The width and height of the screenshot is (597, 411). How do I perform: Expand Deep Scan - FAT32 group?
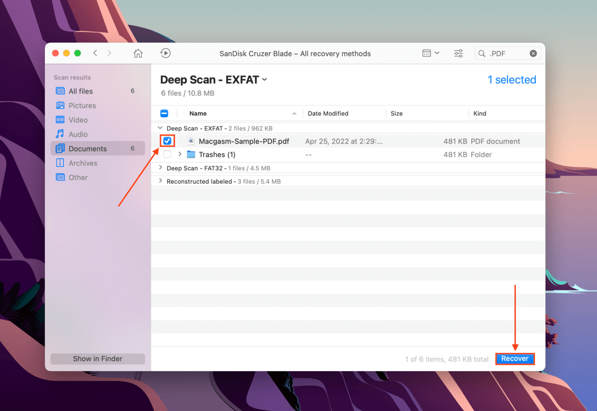click(160, 168)
